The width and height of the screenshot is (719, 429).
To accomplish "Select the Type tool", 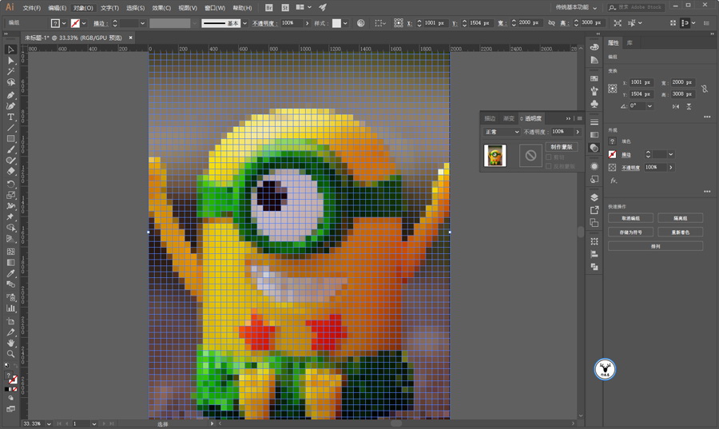I will (11, 117).
